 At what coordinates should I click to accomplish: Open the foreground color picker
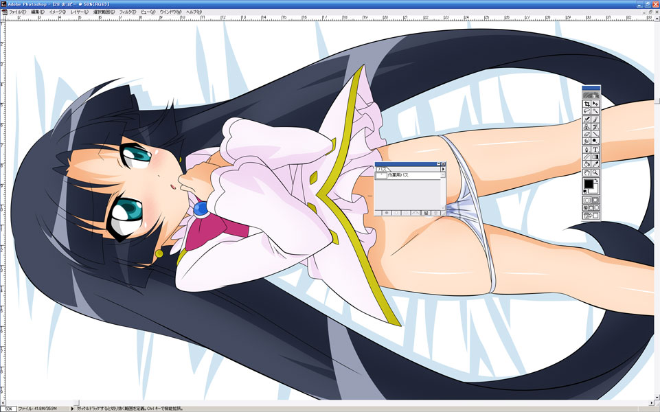coord(589,184)
